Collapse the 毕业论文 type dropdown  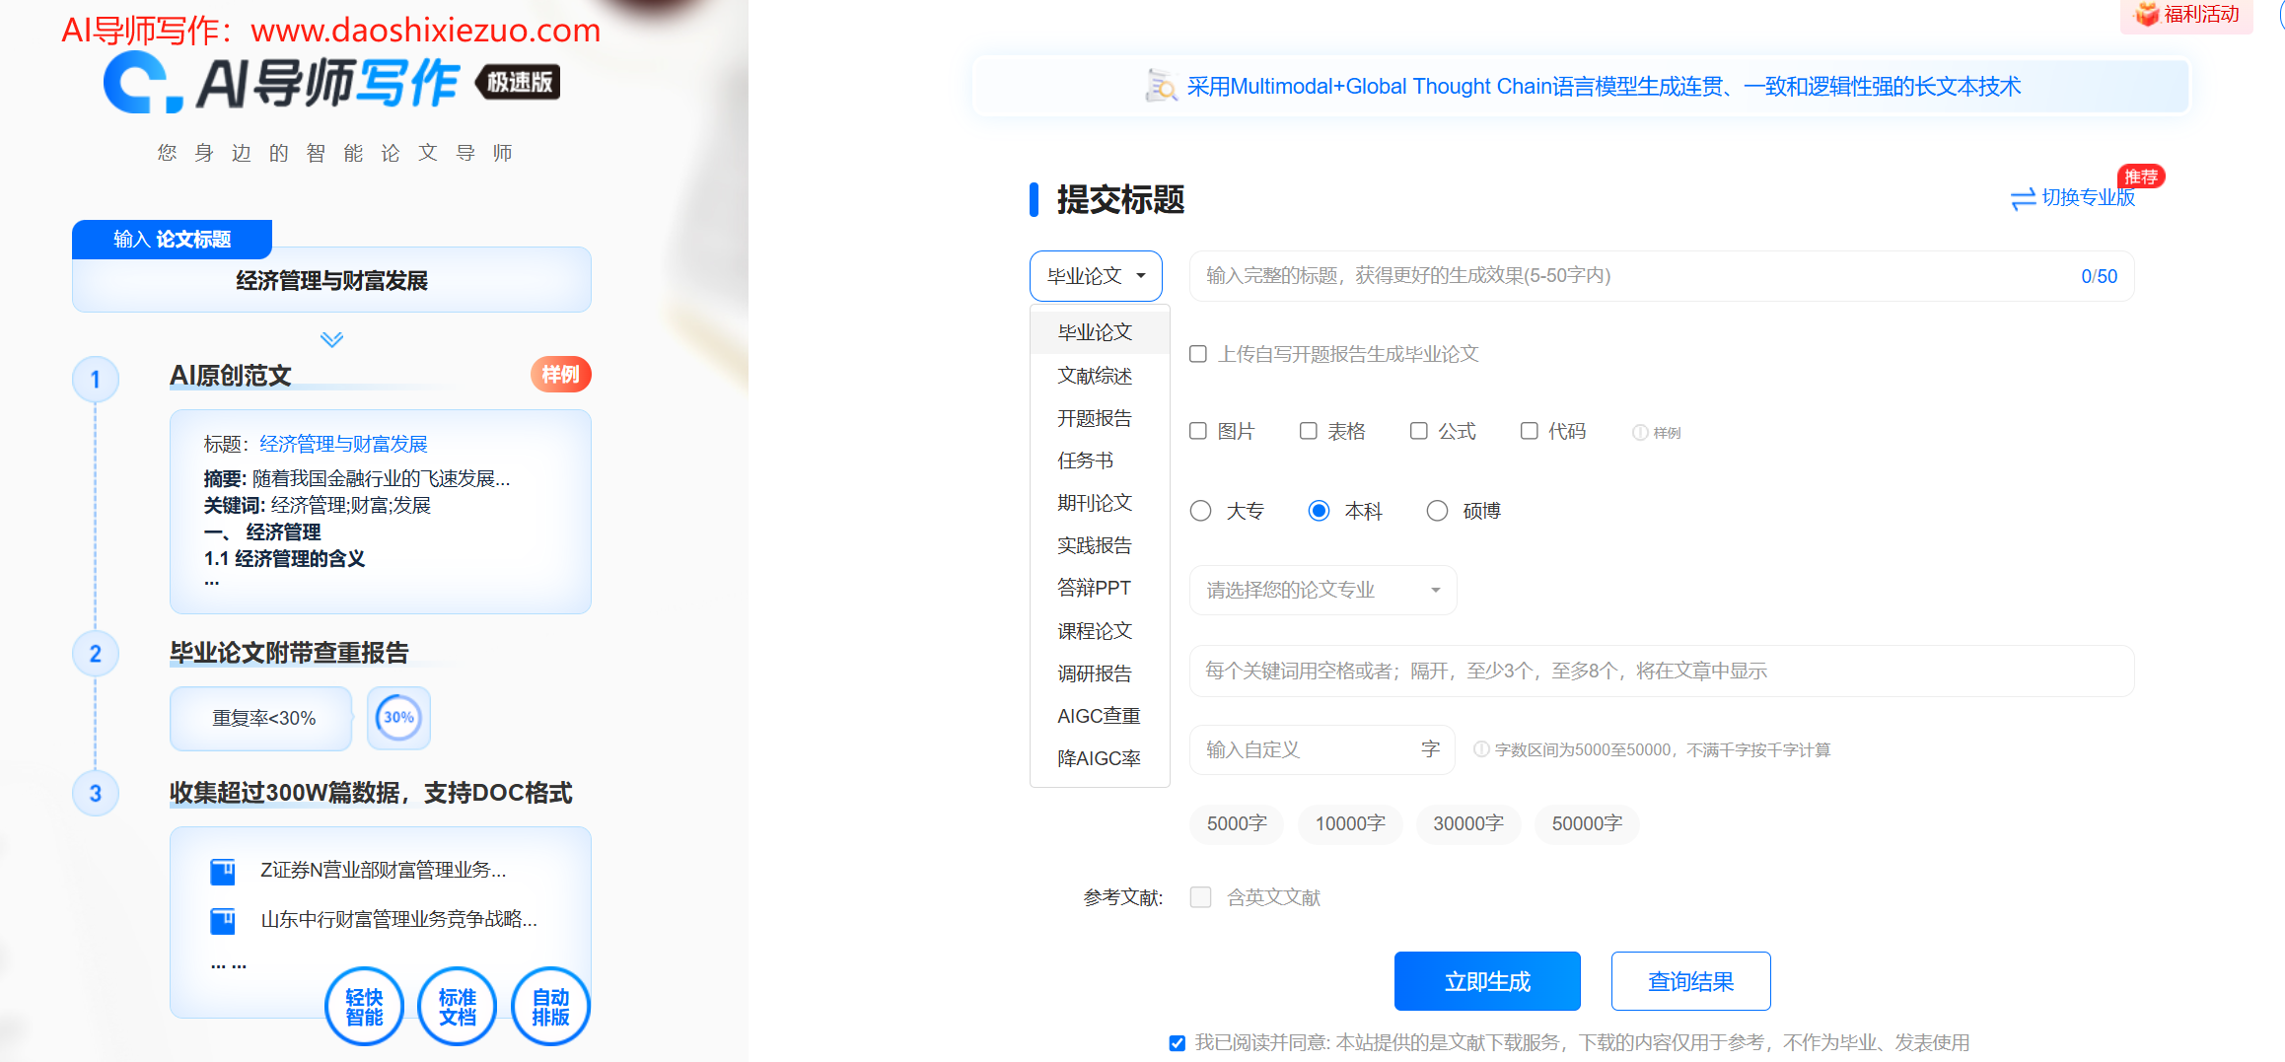(x=1096, y=276)
